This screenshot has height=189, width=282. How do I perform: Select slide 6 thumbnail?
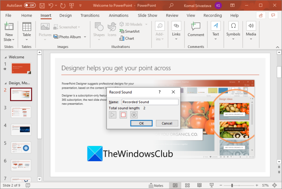click(x=21, y=165)
